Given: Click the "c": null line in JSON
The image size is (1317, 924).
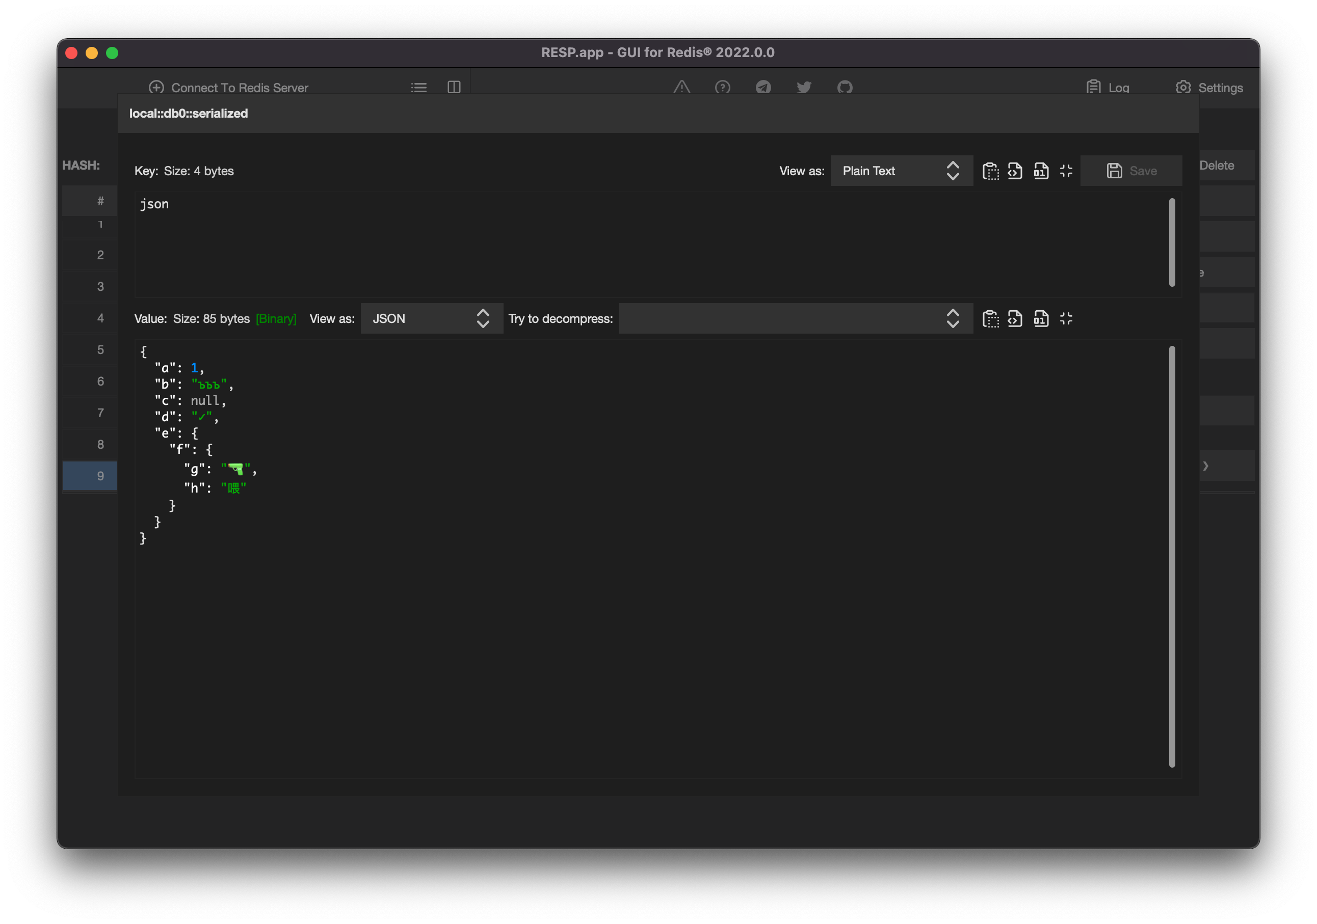Looking at the screenshot, I should (191, 401).
